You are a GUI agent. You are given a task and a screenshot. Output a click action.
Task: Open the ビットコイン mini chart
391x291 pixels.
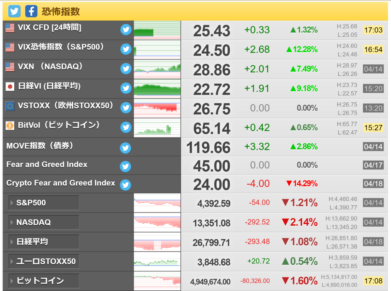point(157,281)
